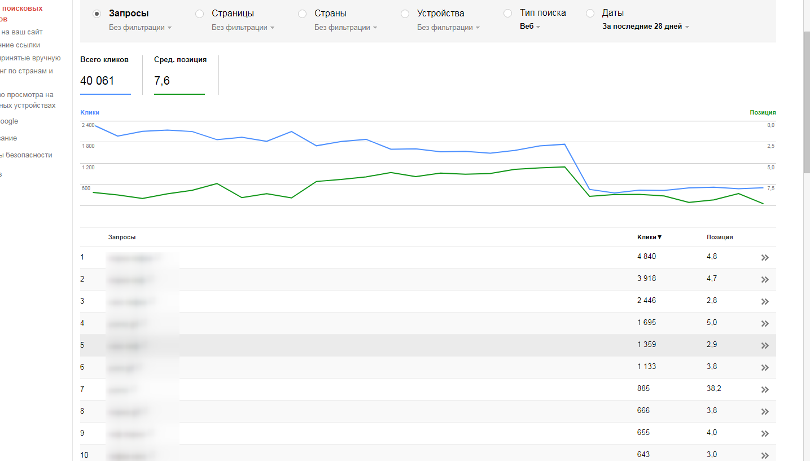Sort table by Позиция column header
810x461 pixels.
pyautogui.click(x=720, y=238)
